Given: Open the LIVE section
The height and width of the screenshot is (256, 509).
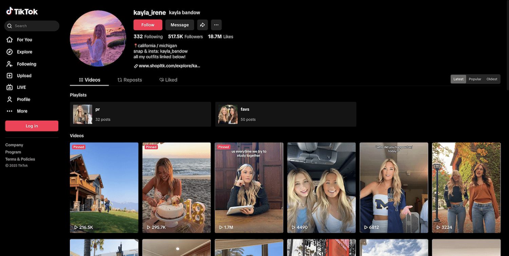Looking at the screenshot, I should [21, 87].
